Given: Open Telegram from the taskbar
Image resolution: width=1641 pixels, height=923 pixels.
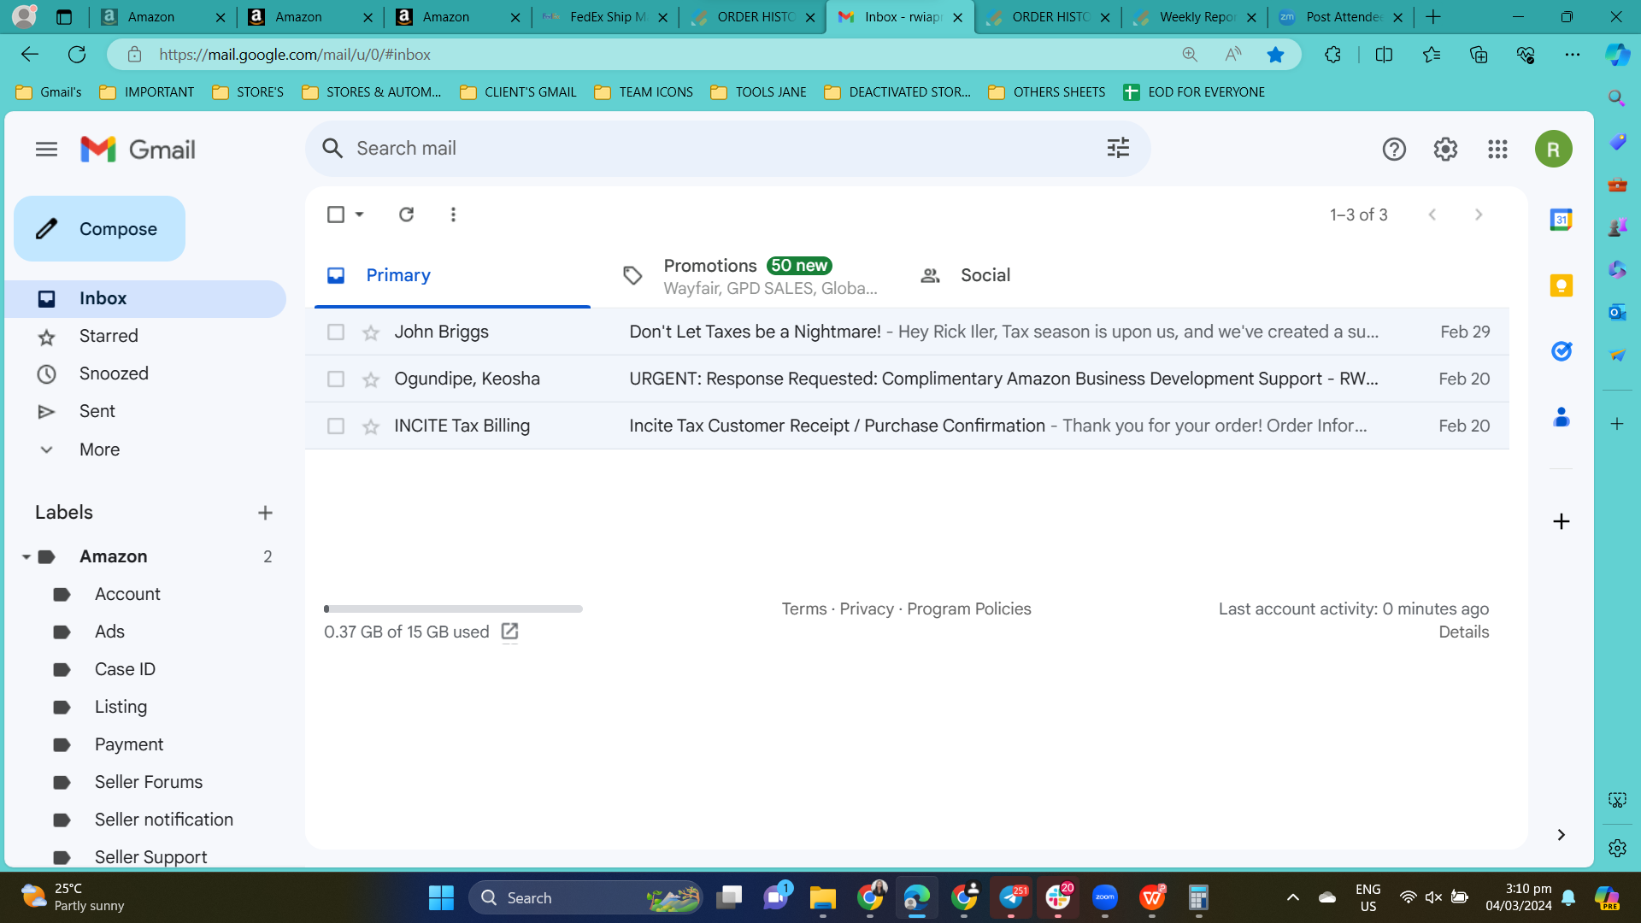Looking at the screenshot, I should click(1011, 897).
